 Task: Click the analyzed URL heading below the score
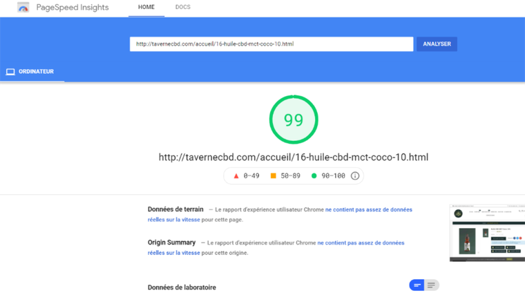point(294,157)
